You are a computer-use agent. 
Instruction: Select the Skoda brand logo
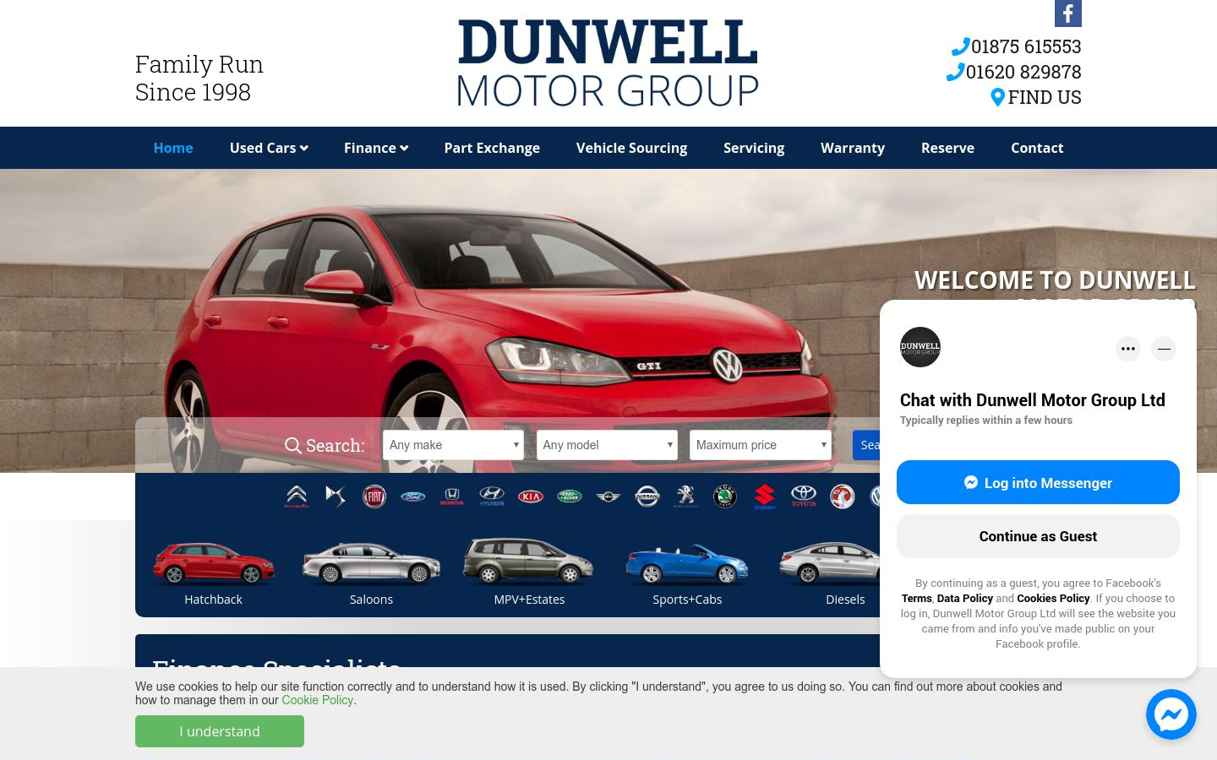[725, 497]
